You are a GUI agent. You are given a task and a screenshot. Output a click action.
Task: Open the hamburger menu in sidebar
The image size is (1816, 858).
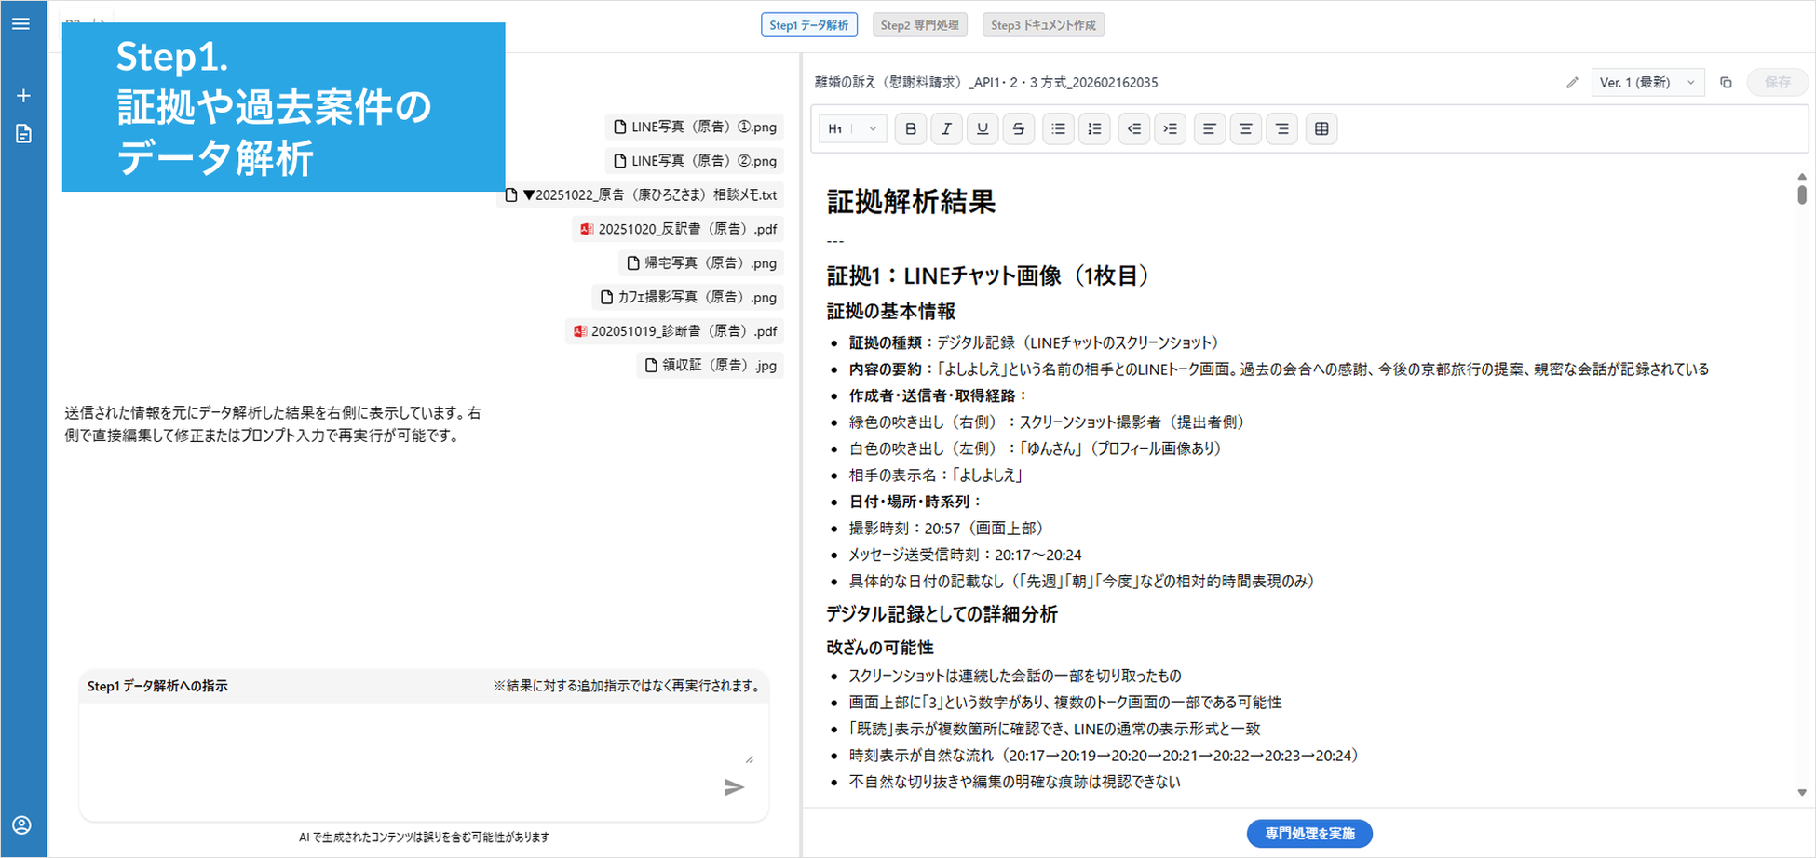(x=21, y=24)
